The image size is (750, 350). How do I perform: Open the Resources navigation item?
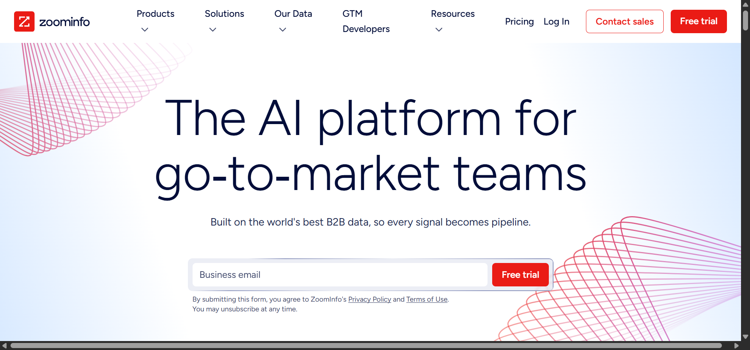tap(453, 14)
